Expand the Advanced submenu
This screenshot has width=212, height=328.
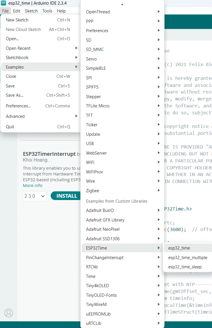pyautogui.click(x=41, y=116)
